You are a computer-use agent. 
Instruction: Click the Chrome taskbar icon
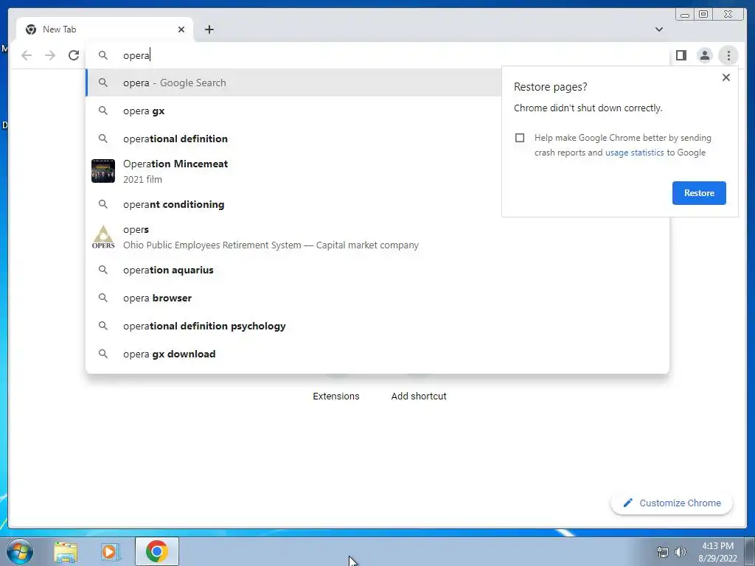(157, 551)
